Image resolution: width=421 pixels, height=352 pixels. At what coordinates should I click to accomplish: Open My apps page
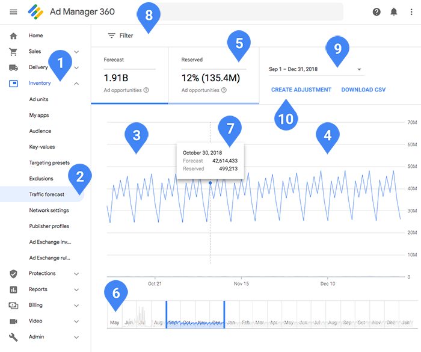coord(39,116)
